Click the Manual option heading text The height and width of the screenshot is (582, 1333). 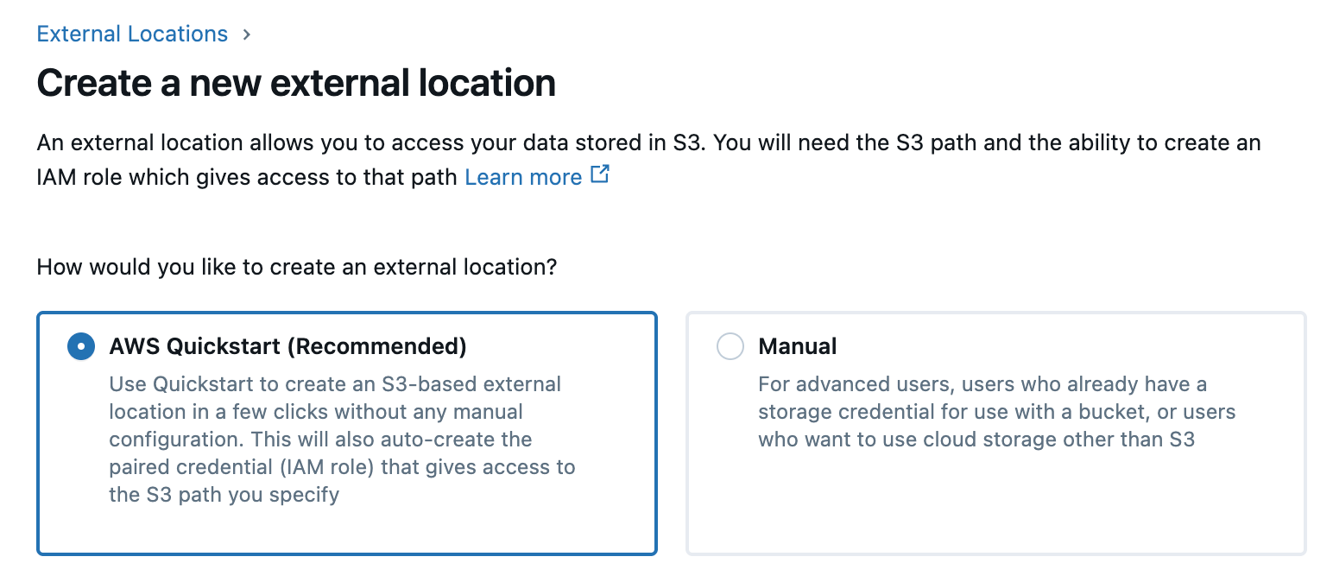point(797,346)
